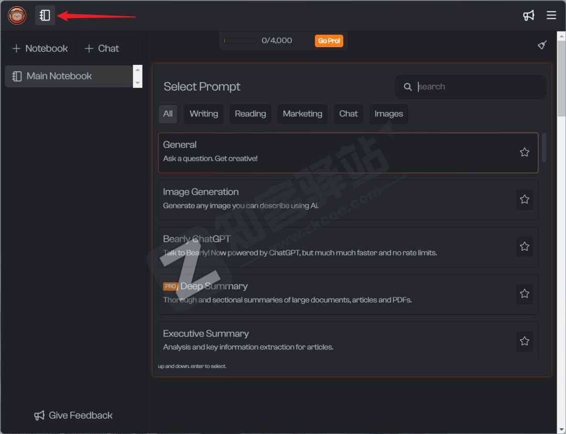Viewport: 566px width, 434px height.
Task: Create a new Notebook
Action: 40,49
